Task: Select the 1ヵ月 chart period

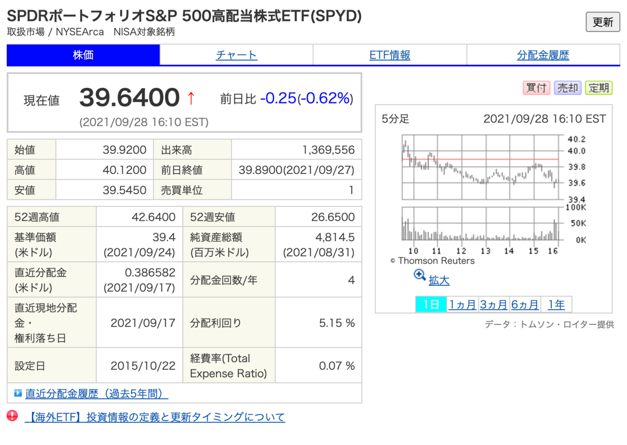Action: (462, 305)
